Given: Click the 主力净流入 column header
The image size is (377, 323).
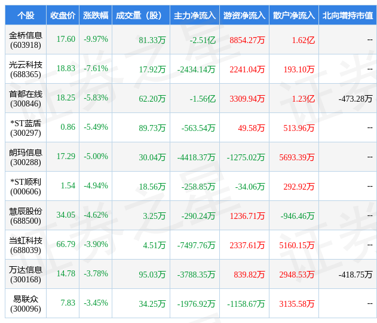Looking at the screenshot, I should [195, 16].
